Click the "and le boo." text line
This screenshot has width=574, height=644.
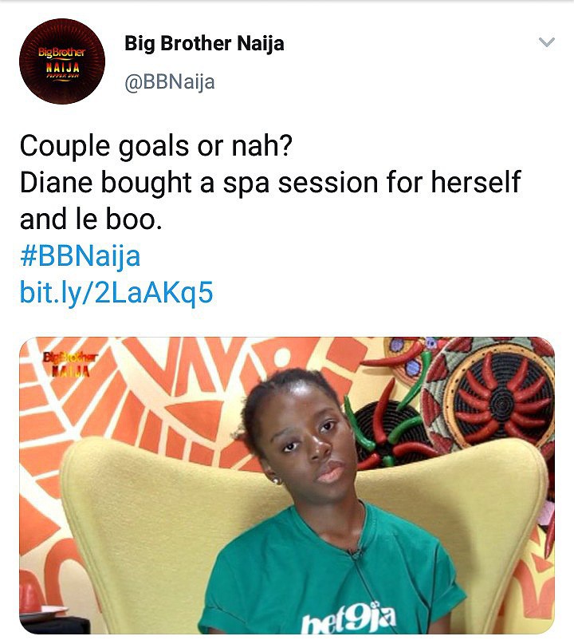point(91,219)
